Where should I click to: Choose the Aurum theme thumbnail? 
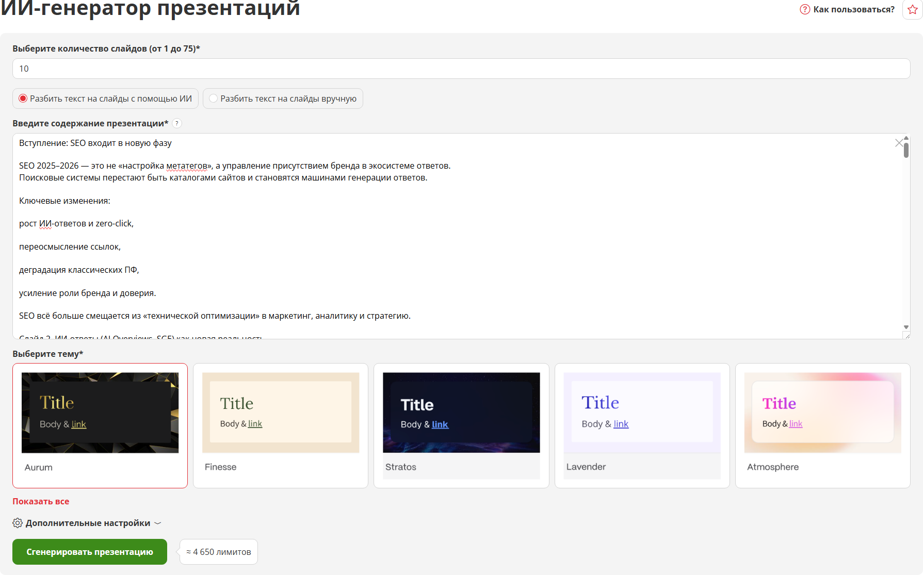100,413
